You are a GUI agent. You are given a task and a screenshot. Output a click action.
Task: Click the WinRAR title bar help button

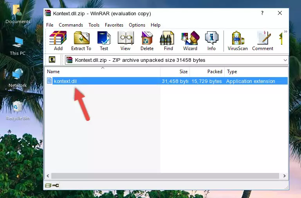pos(262,13)
